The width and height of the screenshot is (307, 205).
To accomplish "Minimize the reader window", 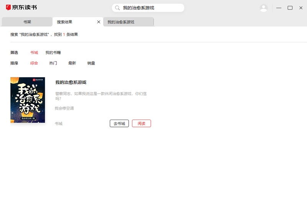I will (279, 8).
